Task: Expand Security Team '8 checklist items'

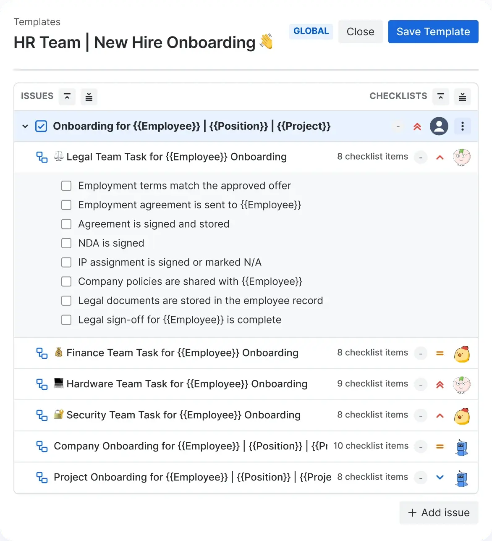Action: click(x=373, y=415)
